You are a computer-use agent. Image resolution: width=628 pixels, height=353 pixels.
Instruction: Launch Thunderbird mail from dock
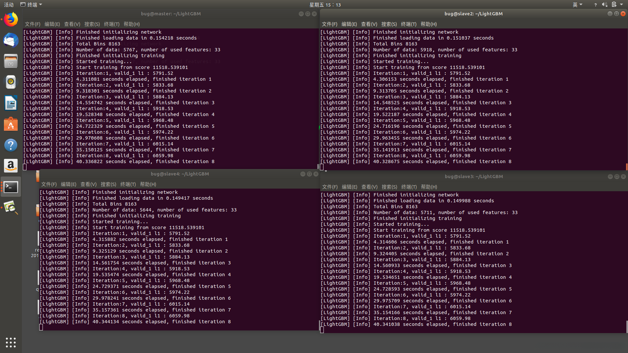click(x=11, y=41)
